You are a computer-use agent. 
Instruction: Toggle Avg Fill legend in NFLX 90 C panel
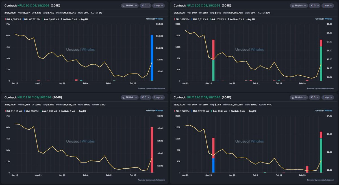tap(84, 19)
